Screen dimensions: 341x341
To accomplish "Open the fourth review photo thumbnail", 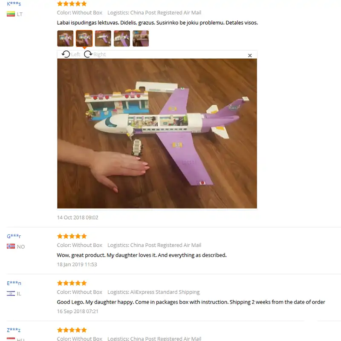I will point(122,38).
